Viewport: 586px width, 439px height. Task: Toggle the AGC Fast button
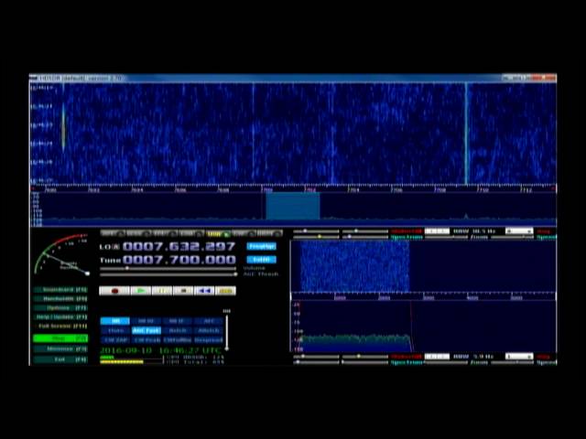[146, 331]
